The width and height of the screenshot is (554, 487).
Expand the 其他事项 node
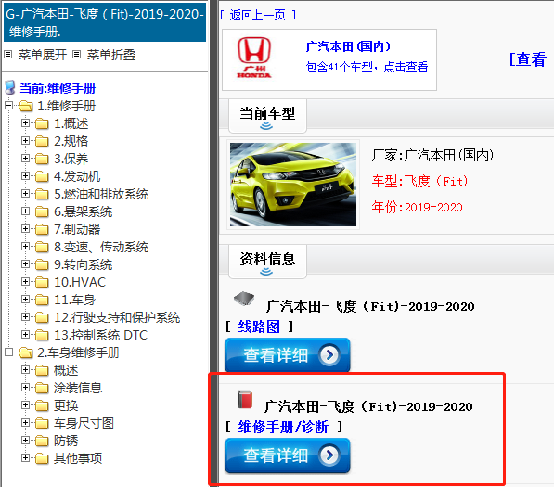[25, 457]
